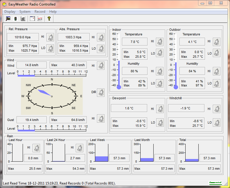230x188 pixels.
Task: Click the green connection status indicator
Action: [215, 183]
